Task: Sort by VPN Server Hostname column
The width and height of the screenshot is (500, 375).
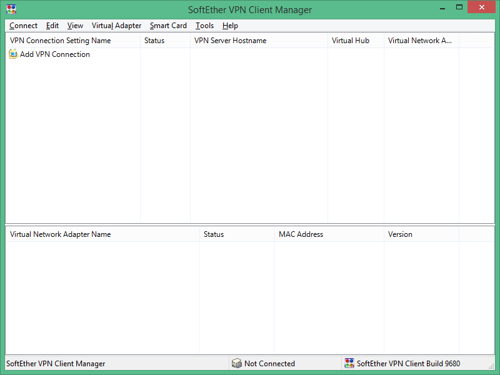Action: tap(259, 41)
